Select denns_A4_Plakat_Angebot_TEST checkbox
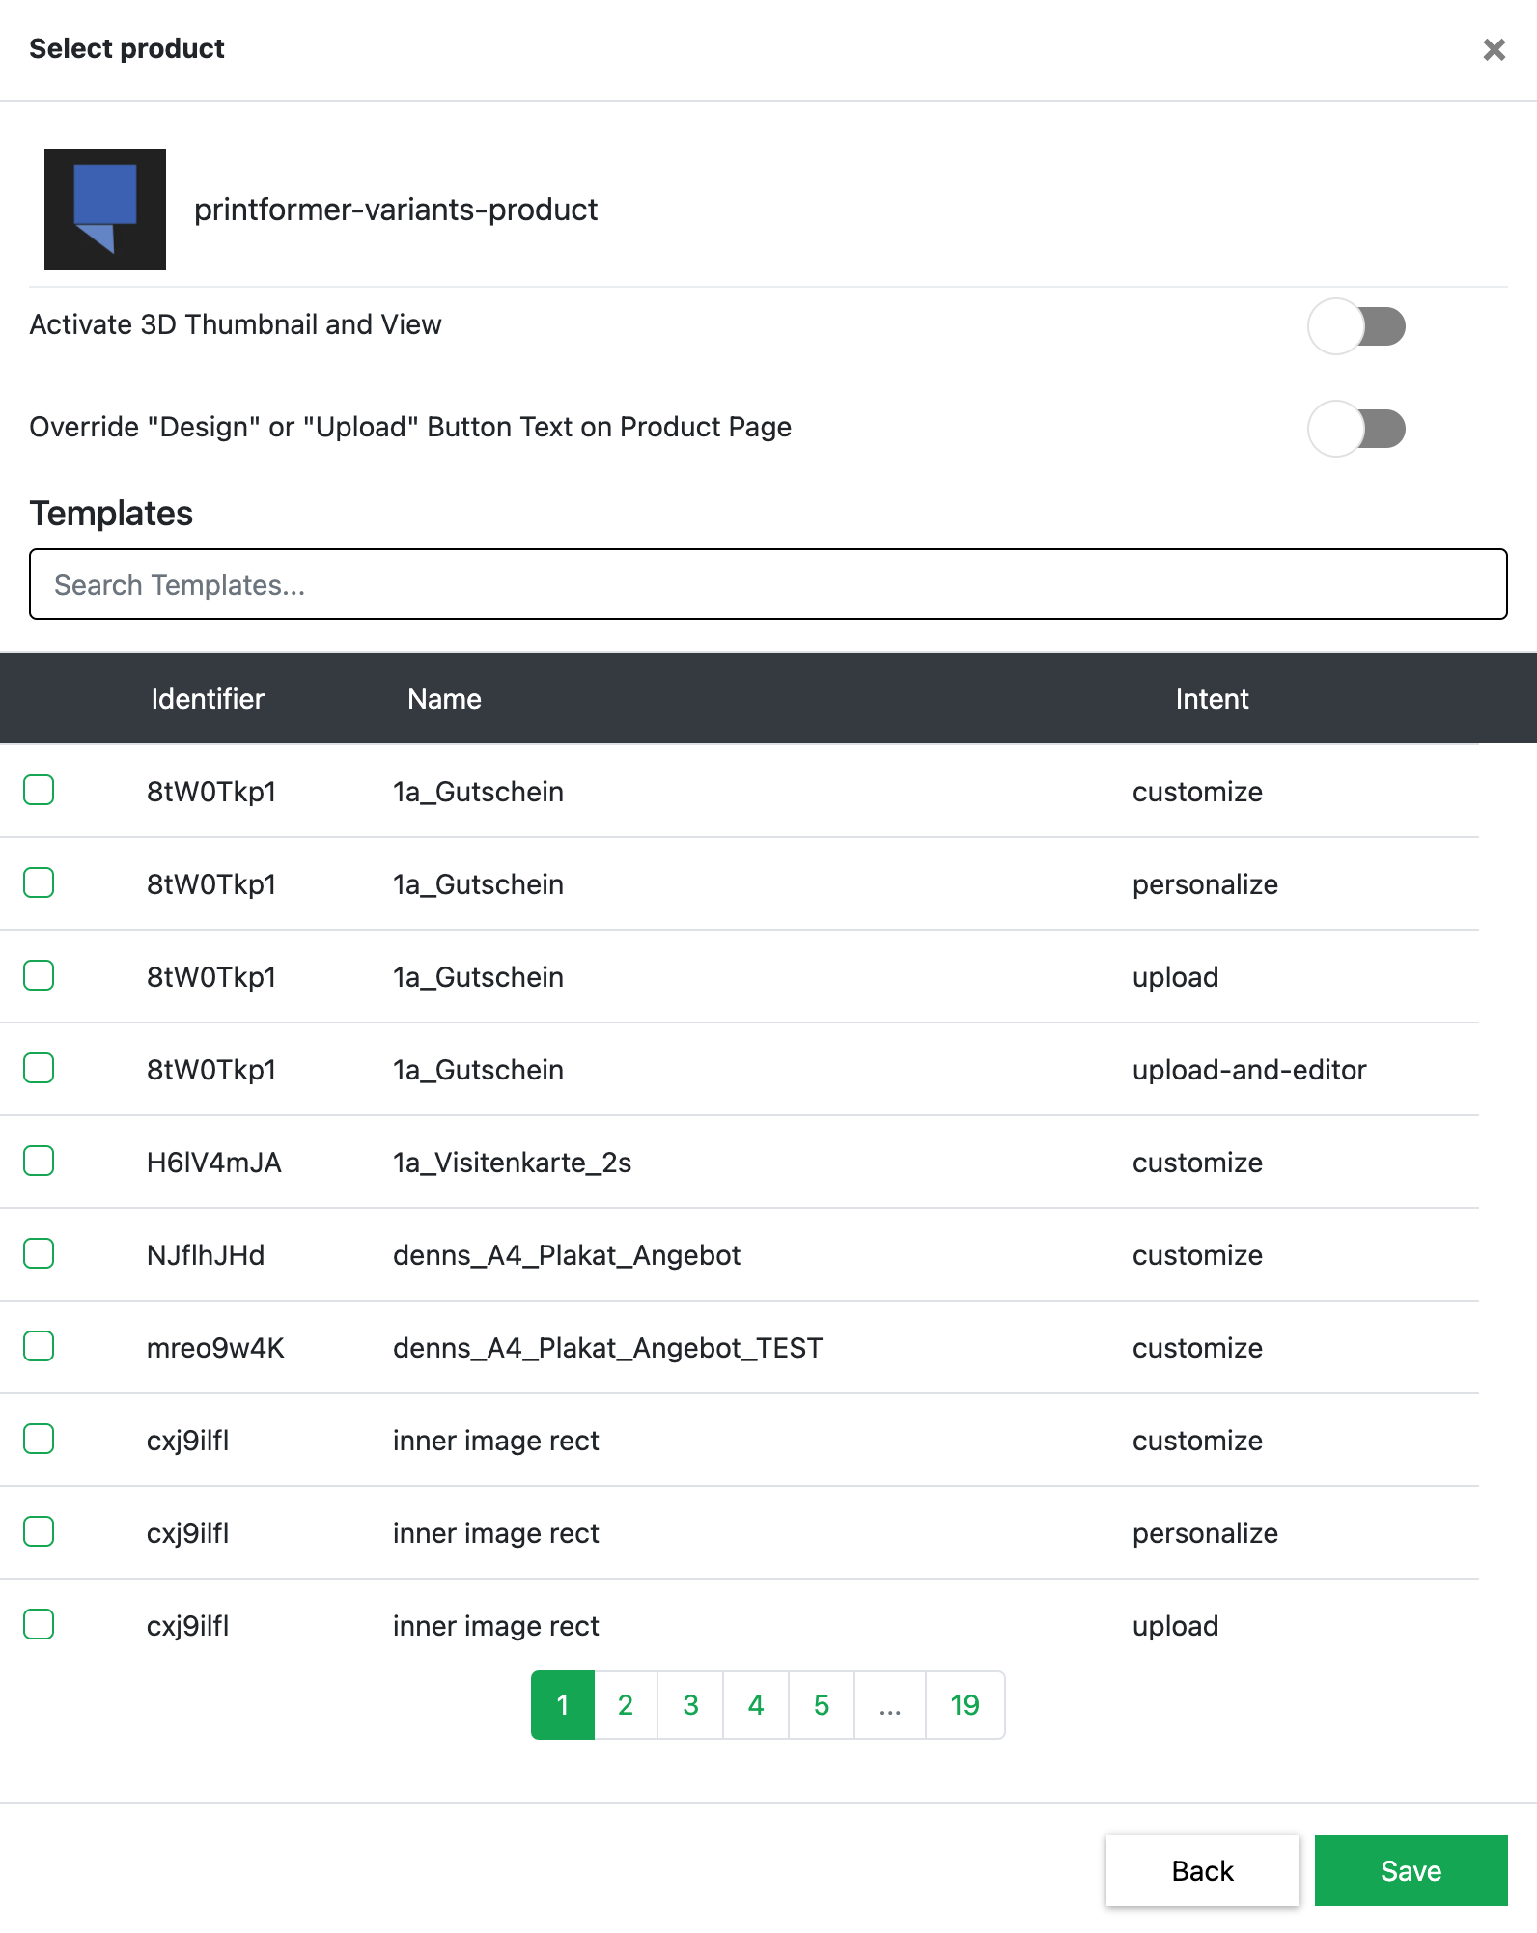1537x1933 pixels. click(39, 1346)
